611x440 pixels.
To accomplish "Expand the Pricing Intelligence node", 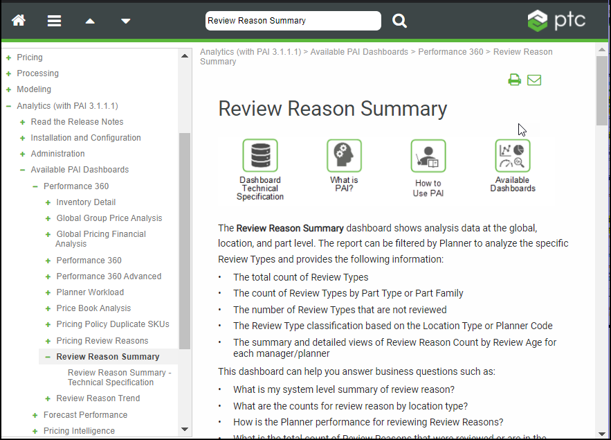I will coord(35,431).
